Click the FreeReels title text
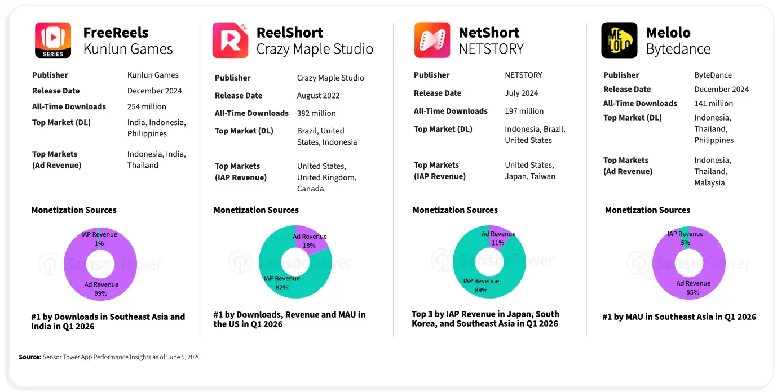777x392 pixels. [x=116, y=32]
